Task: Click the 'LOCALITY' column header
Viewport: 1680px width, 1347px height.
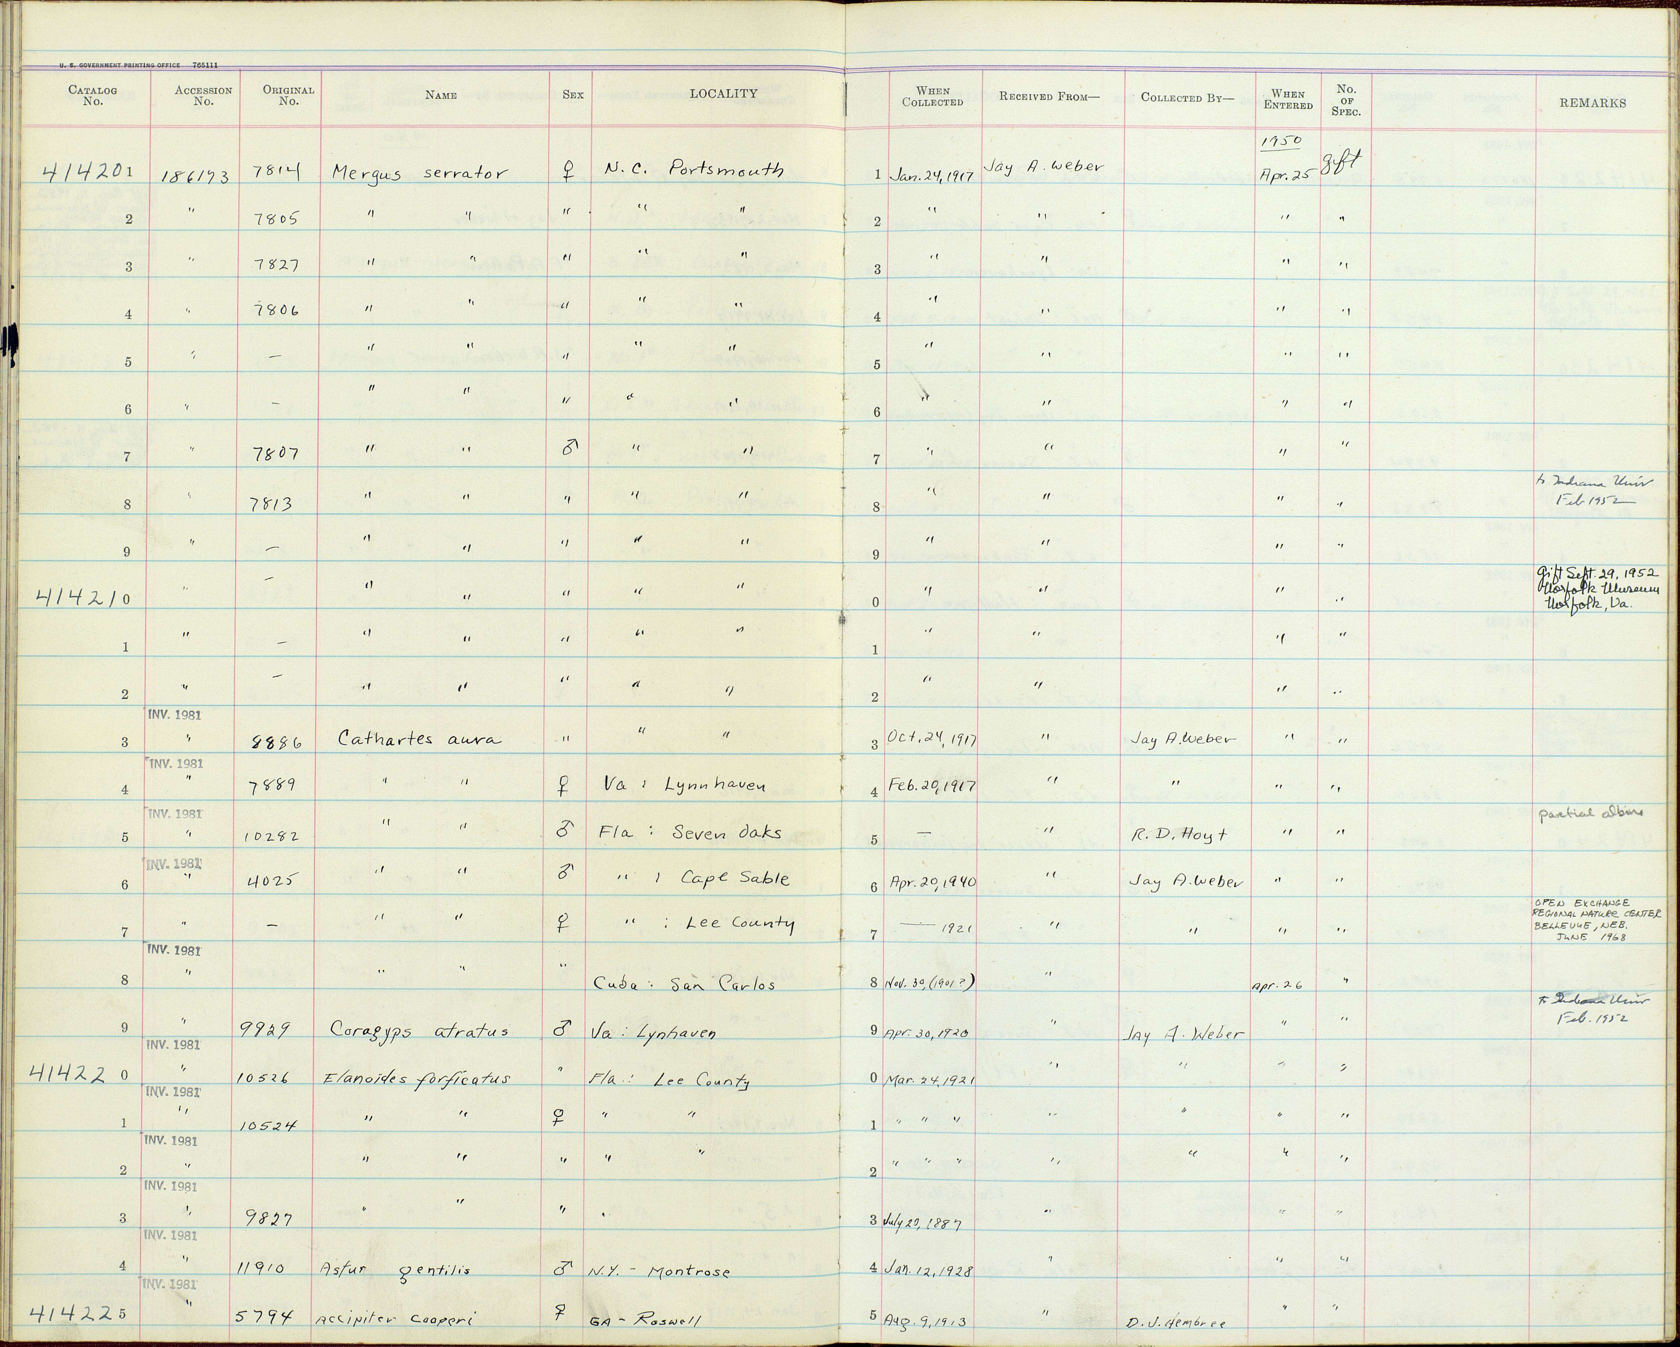Action: pyautogui.click(x=723, y=94)
